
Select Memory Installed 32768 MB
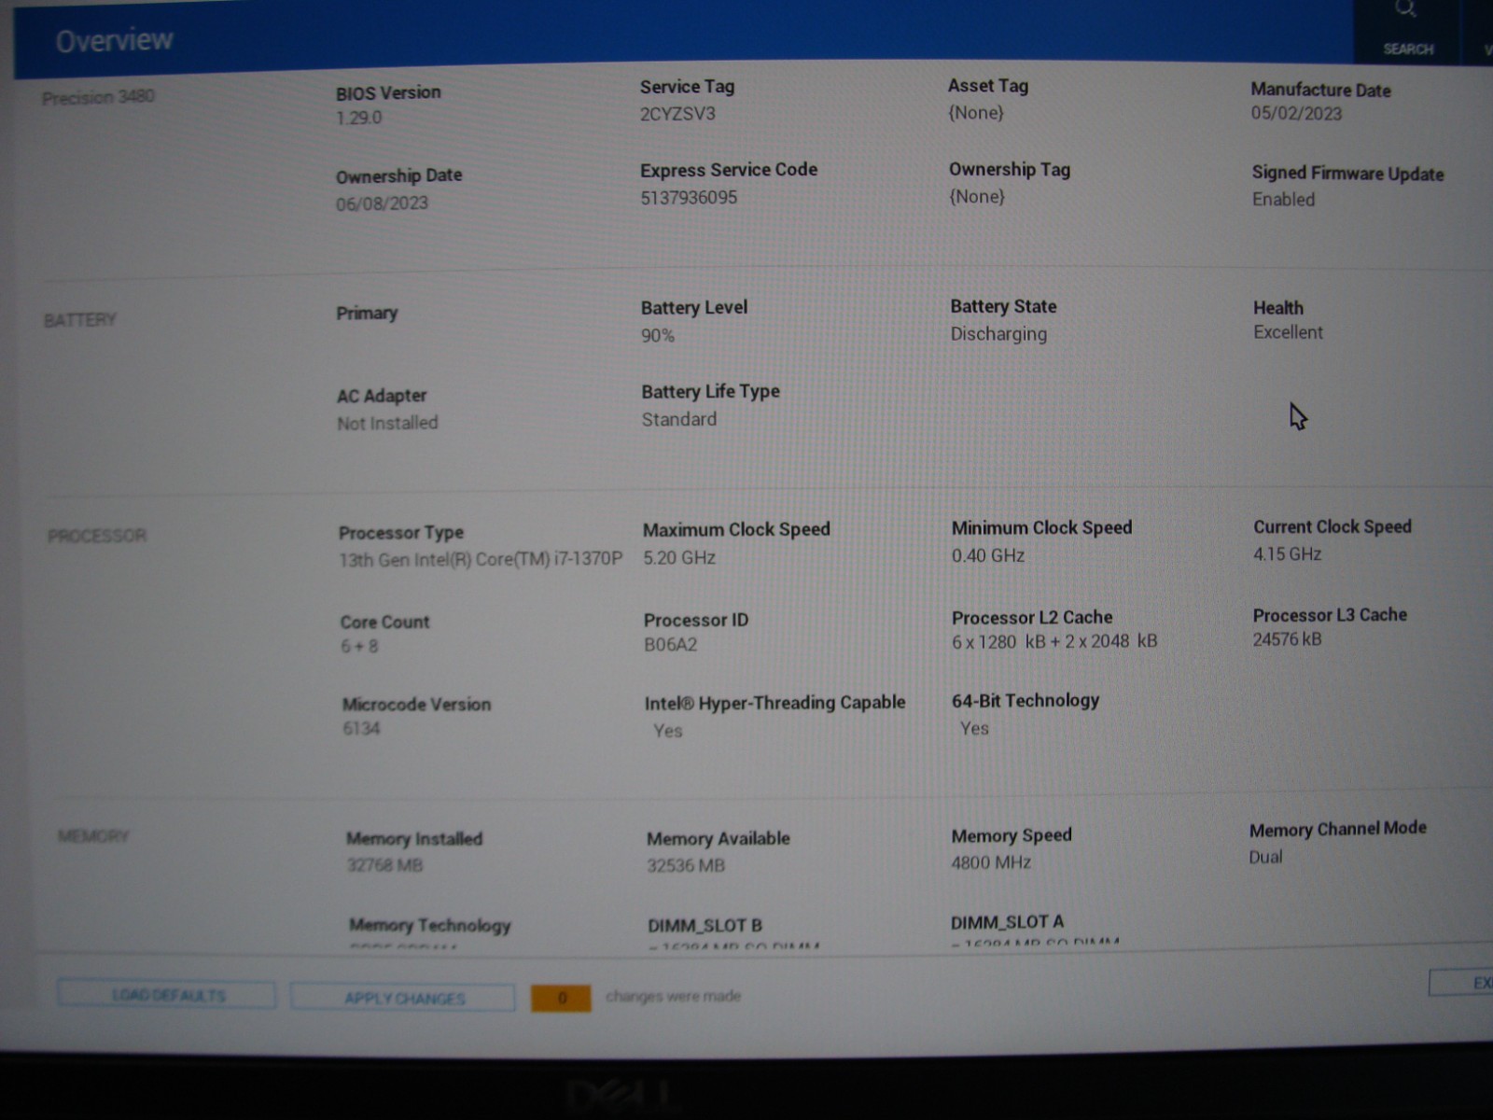tap(384, 865)
